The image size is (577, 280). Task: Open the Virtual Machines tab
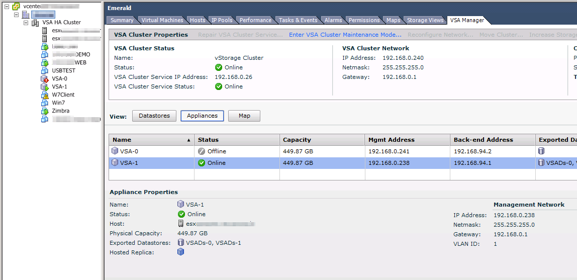tap(162, 20)
